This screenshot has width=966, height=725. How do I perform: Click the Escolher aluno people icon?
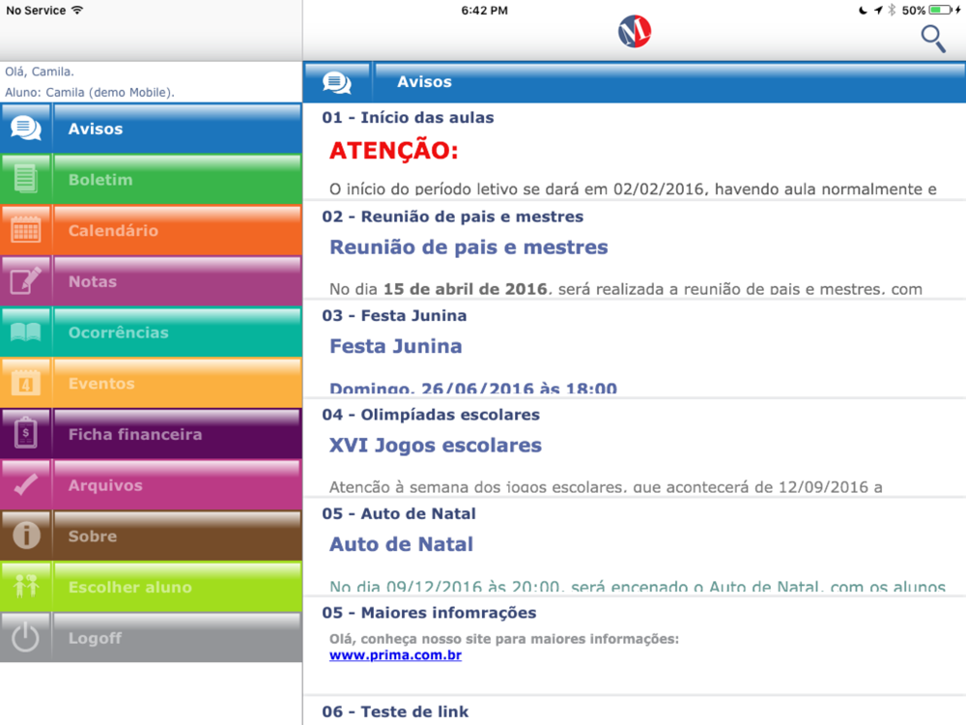coord(26,587)
